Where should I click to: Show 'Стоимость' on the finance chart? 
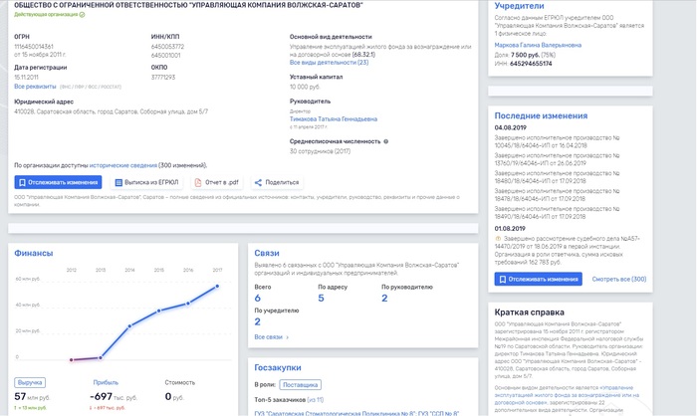pos(182,382)
